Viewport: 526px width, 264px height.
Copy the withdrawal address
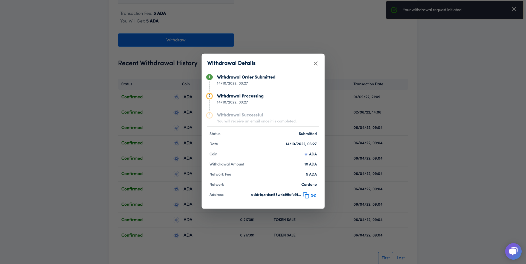(306, 195)
